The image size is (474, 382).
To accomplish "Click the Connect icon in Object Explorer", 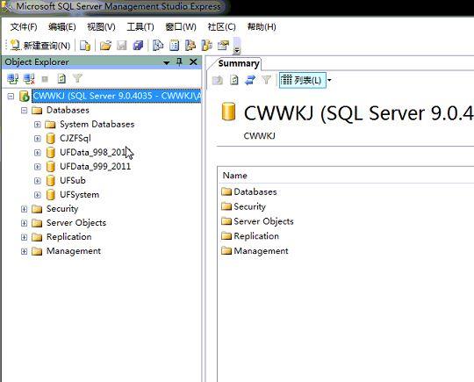I will coord(12,79).
